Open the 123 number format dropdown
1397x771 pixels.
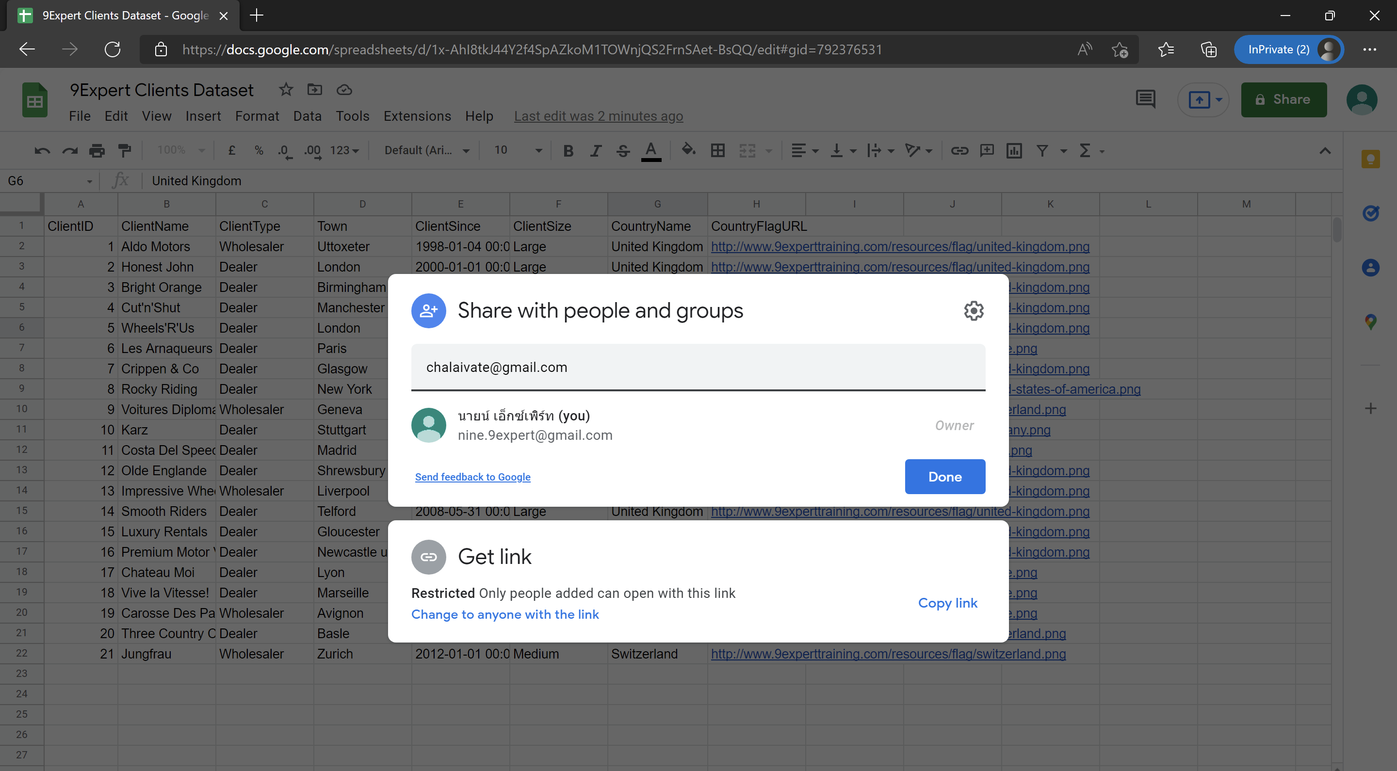(x=344, y=150)
